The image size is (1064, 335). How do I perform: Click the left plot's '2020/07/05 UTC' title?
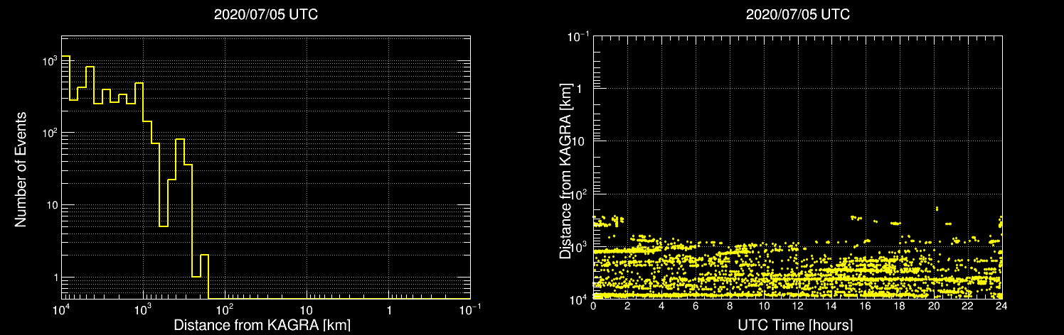coord(266,15)
